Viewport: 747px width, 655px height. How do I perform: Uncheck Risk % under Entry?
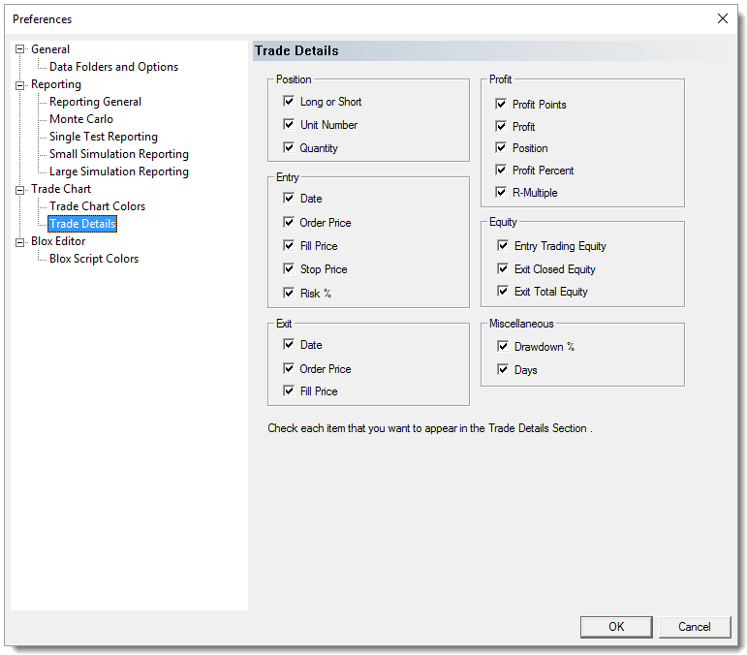pos(289,293)
